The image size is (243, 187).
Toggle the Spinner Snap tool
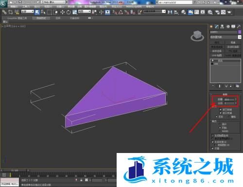click(x=133, y=12)
